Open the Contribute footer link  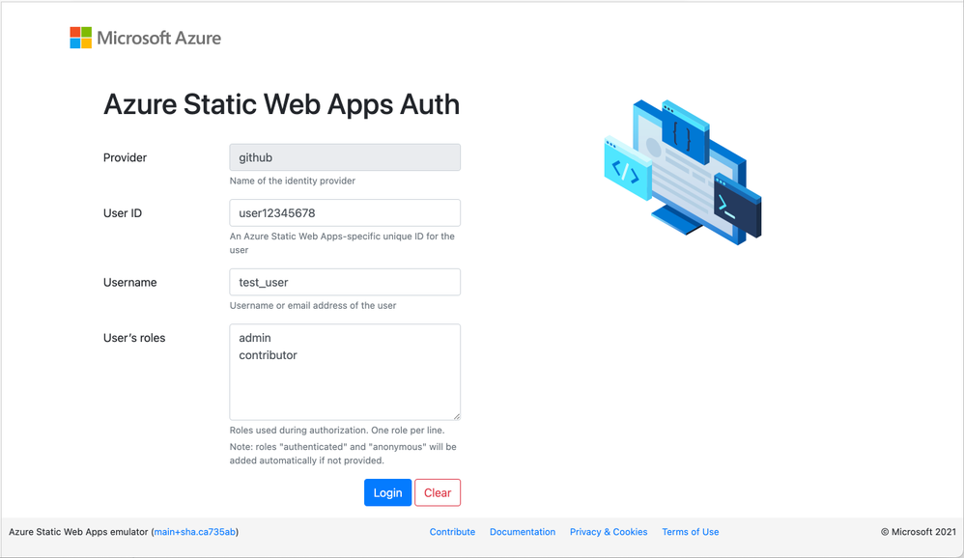point(452,532)
